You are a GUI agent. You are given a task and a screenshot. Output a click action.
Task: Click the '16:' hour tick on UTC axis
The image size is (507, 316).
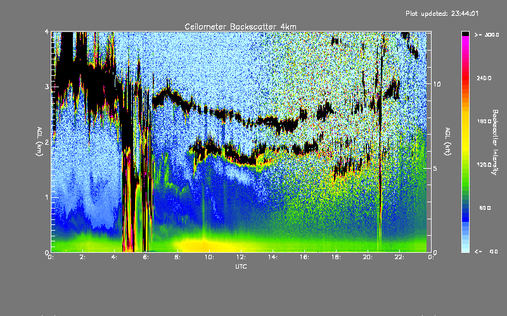pyautogui.click(x=304, y=257)
